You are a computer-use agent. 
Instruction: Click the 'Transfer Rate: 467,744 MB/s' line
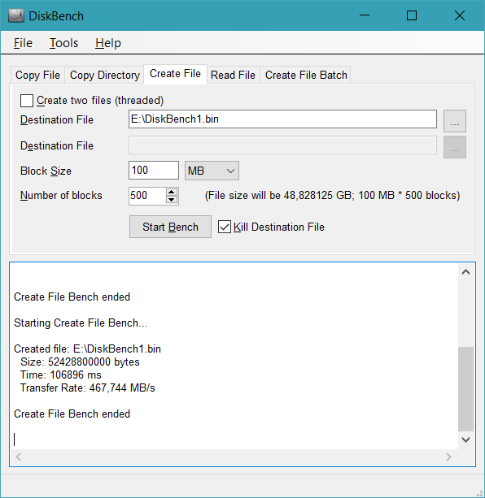click(87, 388)
